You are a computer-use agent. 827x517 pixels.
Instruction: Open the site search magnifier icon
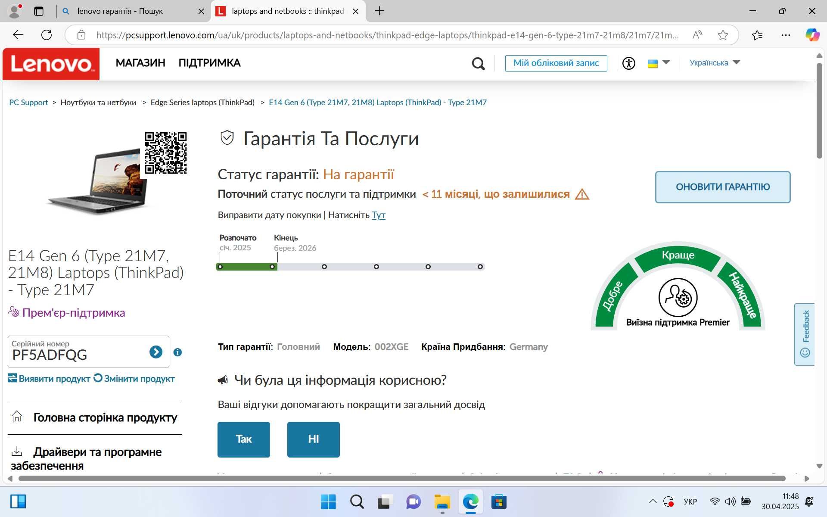coord(478,64)
